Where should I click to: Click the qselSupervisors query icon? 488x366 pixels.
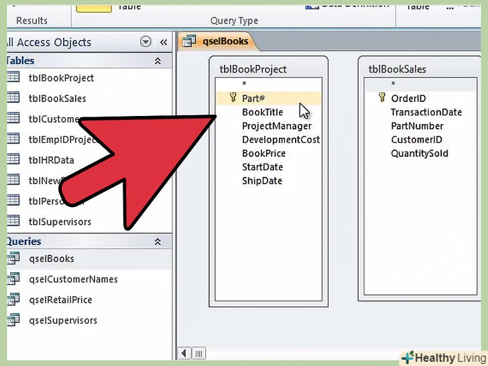pos(13,320)
